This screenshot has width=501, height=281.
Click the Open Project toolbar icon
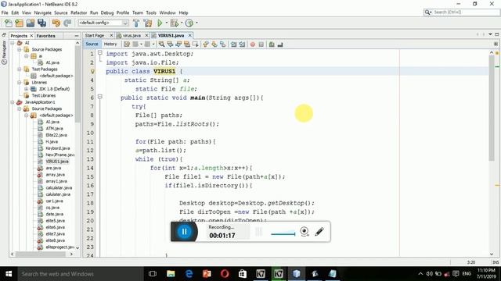click(x=31, y=23)
